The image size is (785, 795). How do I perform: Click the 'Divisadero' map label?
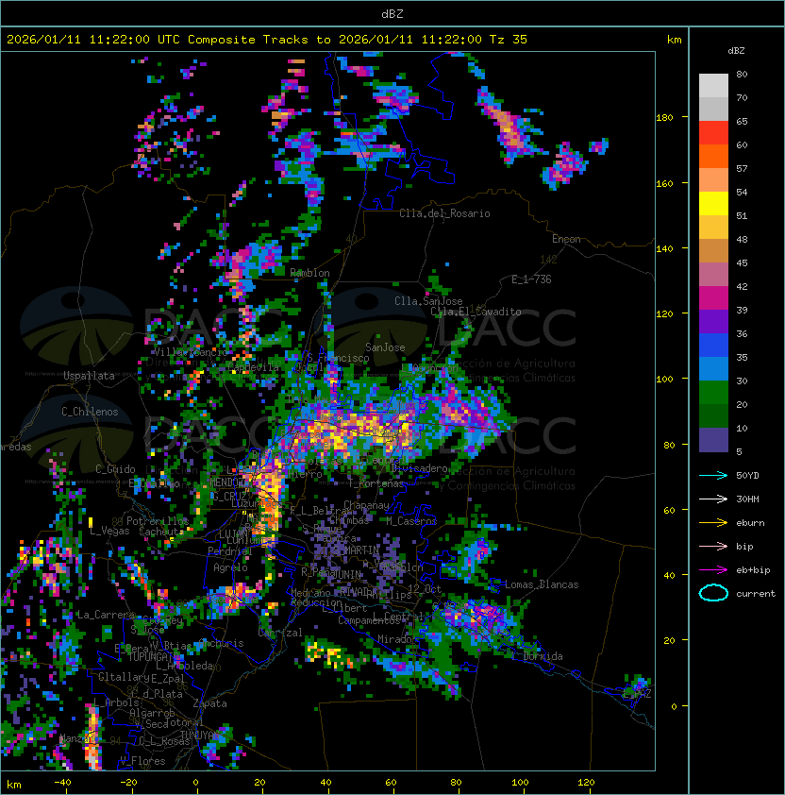pyautogui.click(x=419, y=468)
